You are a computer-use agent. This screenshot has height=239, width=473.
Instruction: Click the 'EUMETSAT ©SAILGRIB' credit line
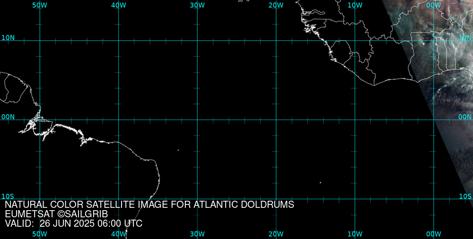pos(56,214)
